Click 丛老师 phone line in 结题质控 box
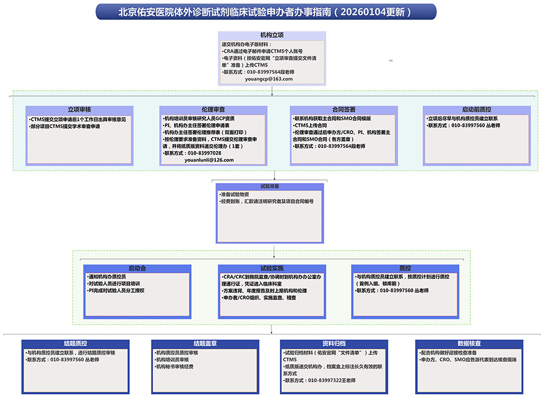The image size is (544, 398). coord(62,360)
